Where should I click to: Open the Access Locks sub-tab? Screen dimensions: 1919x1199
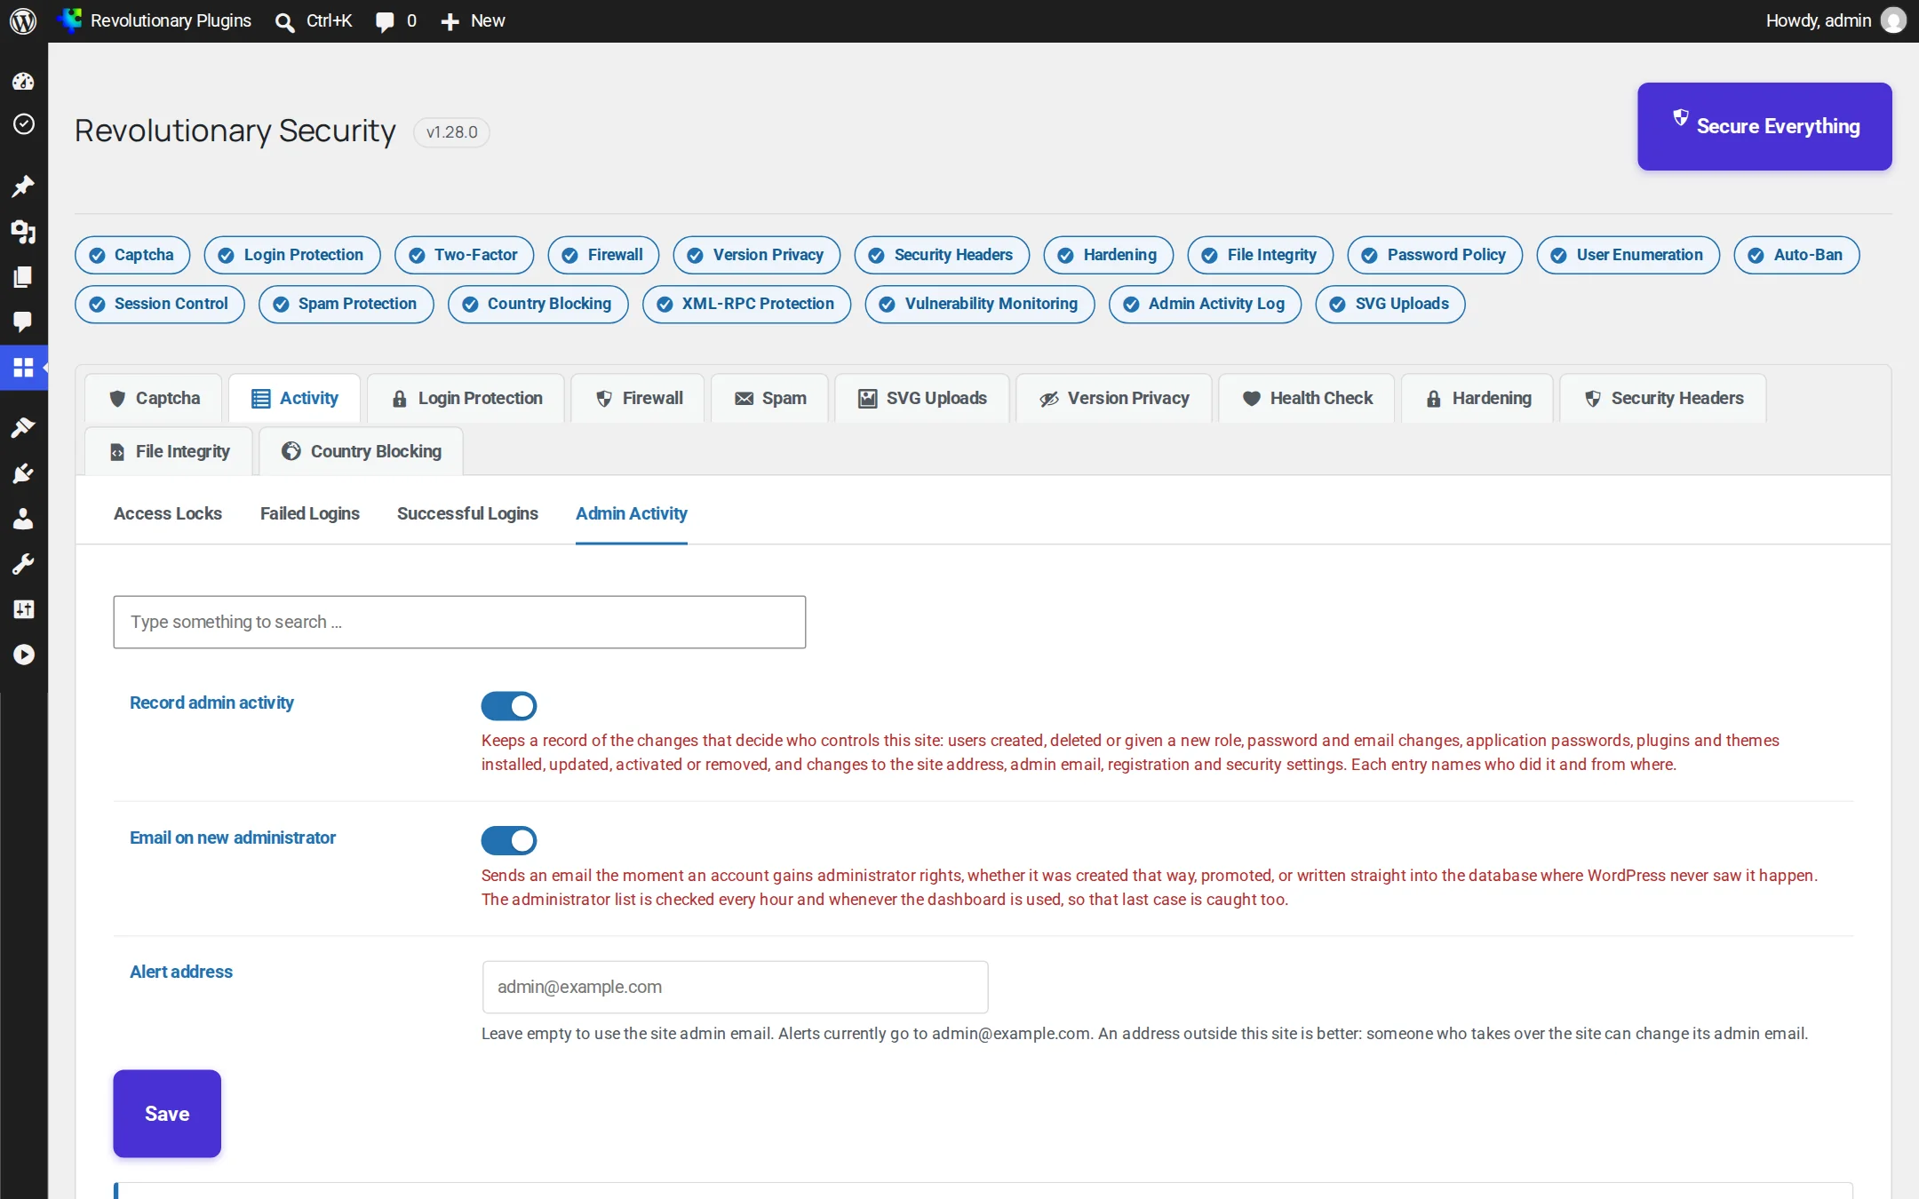[168, 513]
